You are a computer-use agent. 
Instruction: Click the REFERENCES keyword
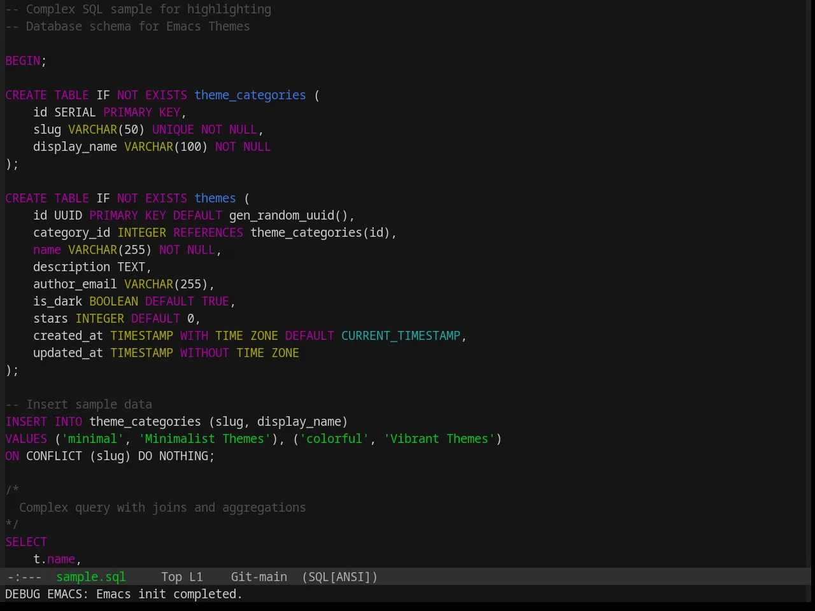pos(208,232)
